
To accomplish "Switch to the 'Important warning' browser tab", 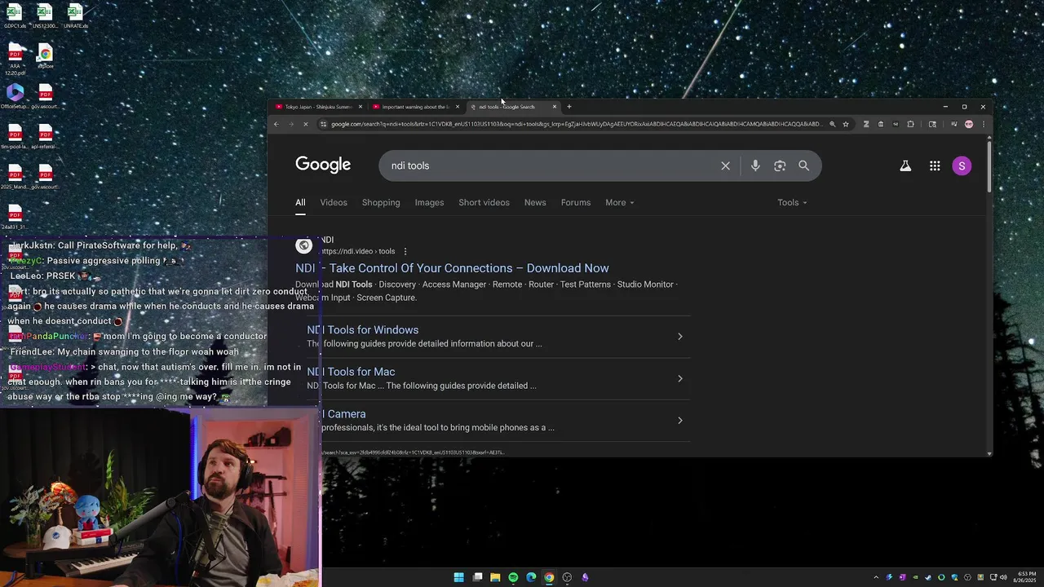I will 415,107.
